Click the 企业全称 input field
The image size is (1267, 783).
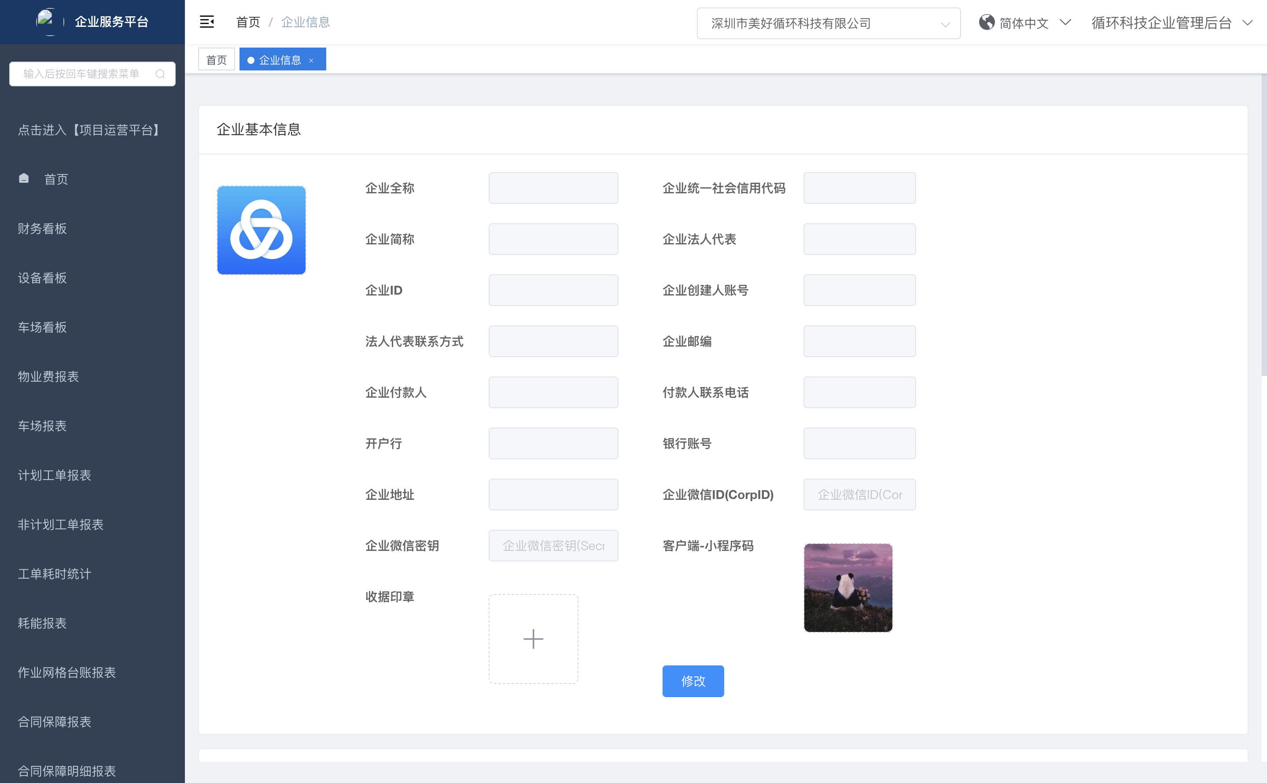(553, 188)
